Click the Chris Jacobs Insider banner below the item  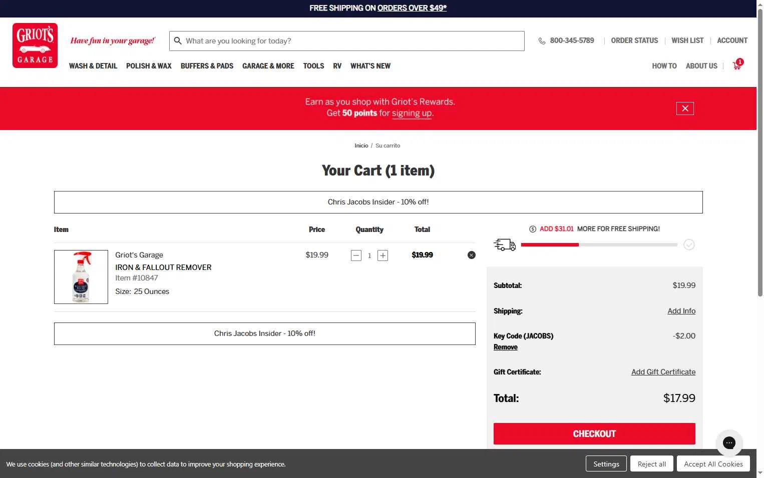tap(265, 333)
